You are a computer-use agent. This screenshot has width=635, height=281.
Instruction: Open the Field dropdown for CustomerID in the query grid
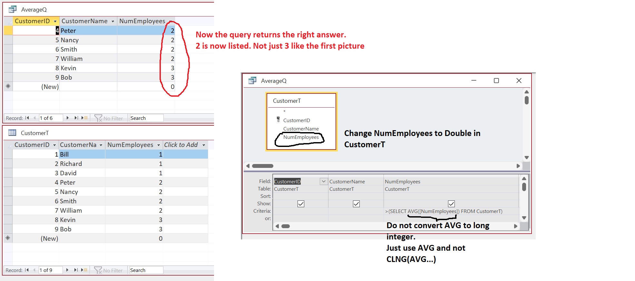pyautogui.click(x=324, y=181)
